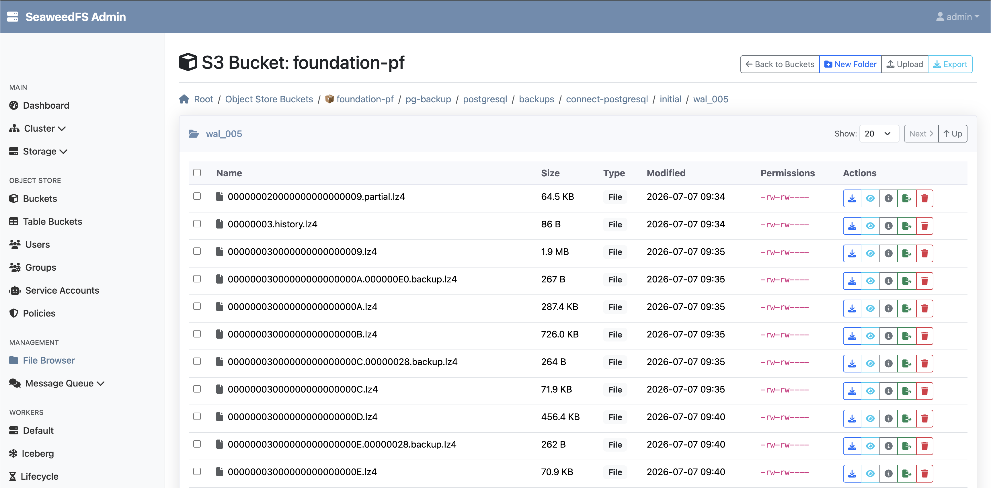Open the pg-backup breadcrumb link
Image resolution: width=991 pixels, height=488 pixels.
pos(428,99)
